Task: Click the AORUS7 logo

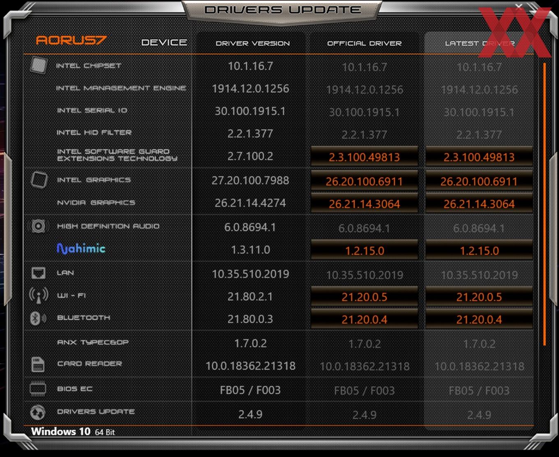Action: (71, 40)
